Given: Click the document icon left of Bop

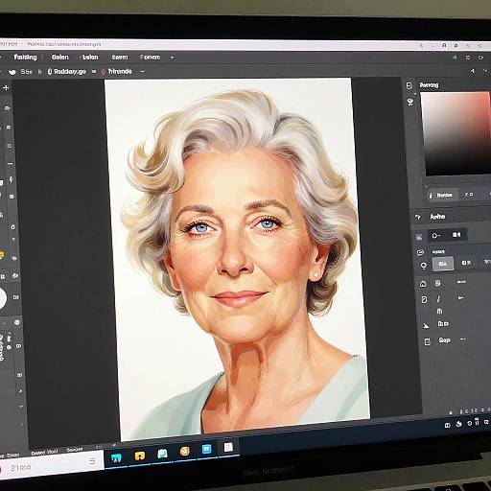Looking at the screenshot, I should pyautogui.click(x=427, y=341).
